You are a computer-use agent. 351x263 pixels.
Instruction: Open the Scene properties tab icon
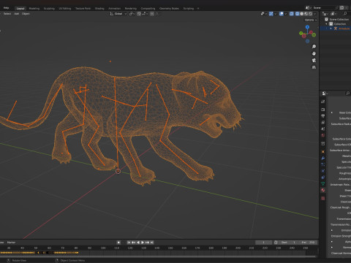point(323,129)
